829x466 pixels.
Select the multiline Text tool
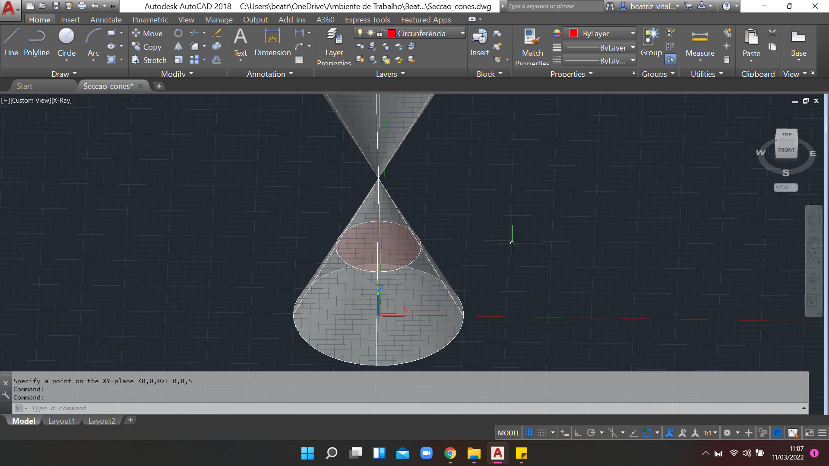coord(240,42)
